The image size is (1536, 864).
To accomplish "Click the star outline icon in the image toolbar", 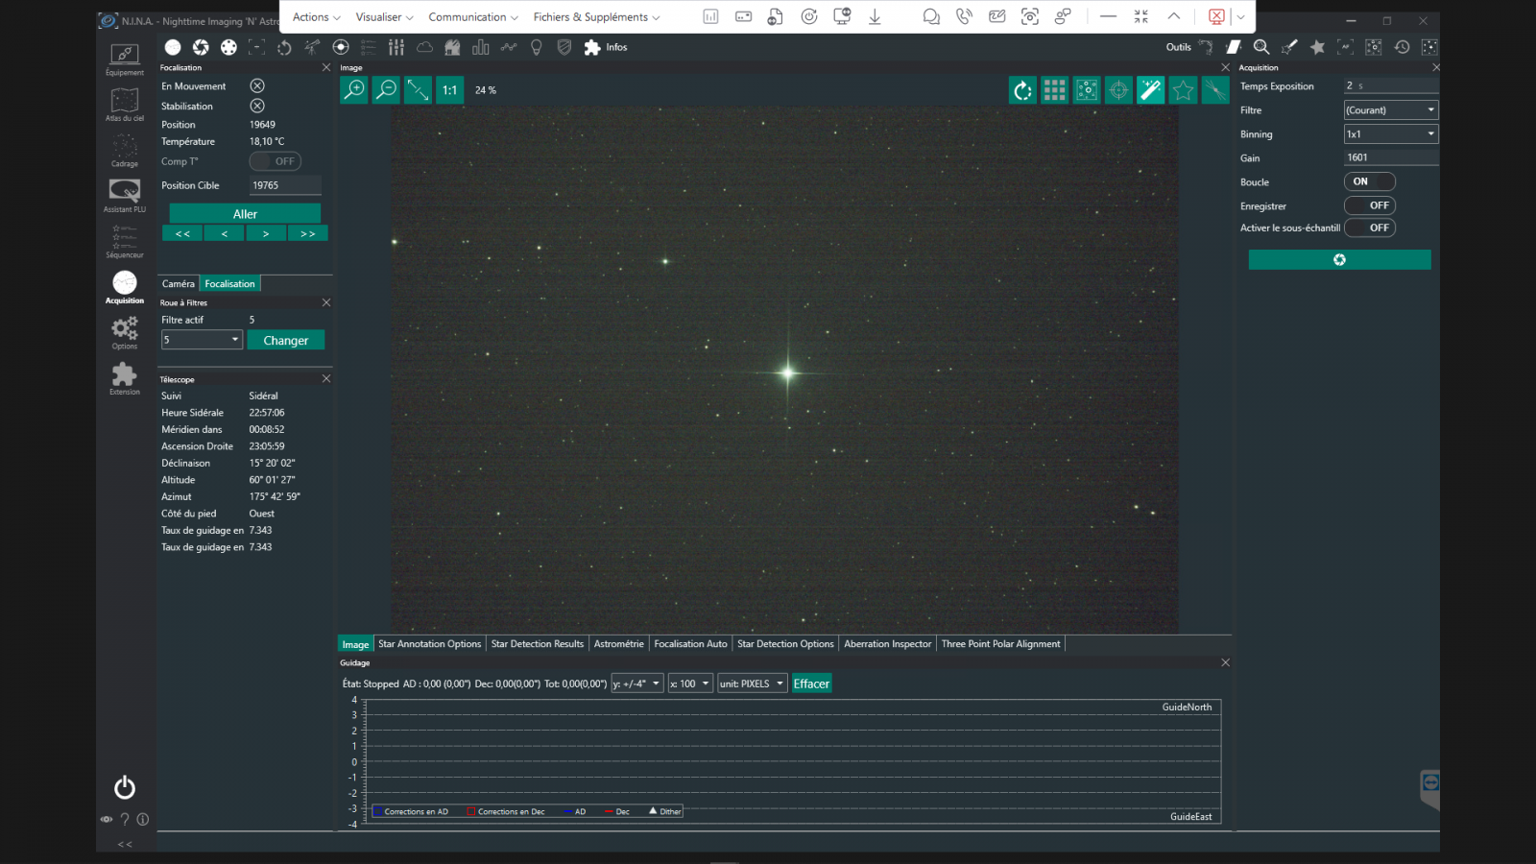I will click(x=1183, y=90).
